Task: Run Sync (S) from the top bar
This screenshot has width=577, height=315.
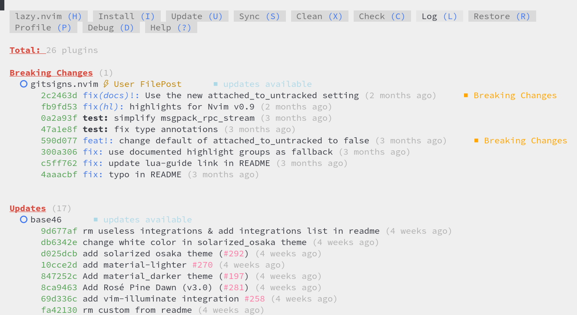Action: tap(259, 17)
